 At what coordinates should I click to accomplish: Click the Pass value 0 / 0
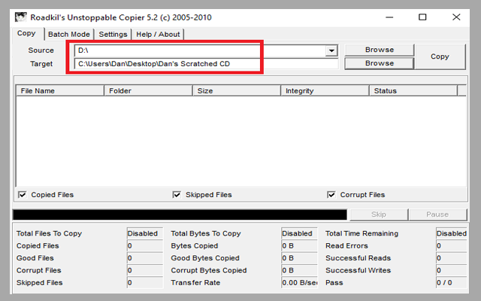click(x=452, y=283)
